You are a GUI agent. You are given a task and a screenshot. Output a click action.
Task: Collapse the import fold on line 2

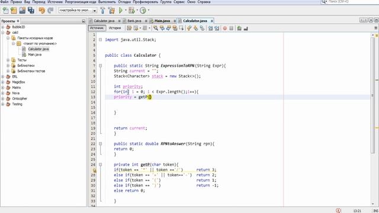click(100, 40)
